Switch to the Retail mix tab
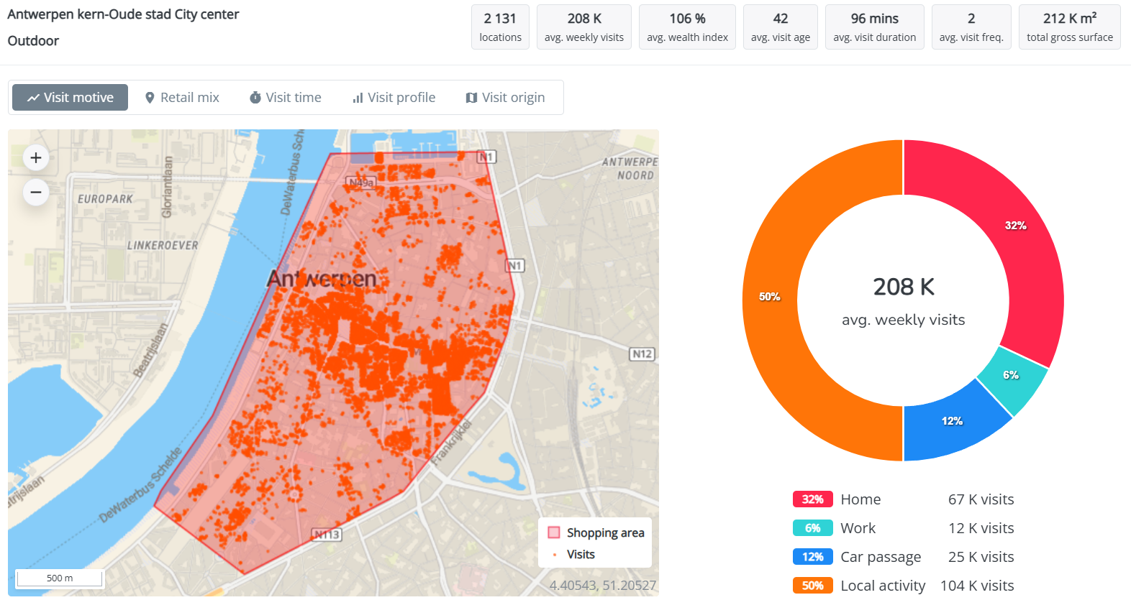Viewport: 1131px width, 600px height. 182,98
